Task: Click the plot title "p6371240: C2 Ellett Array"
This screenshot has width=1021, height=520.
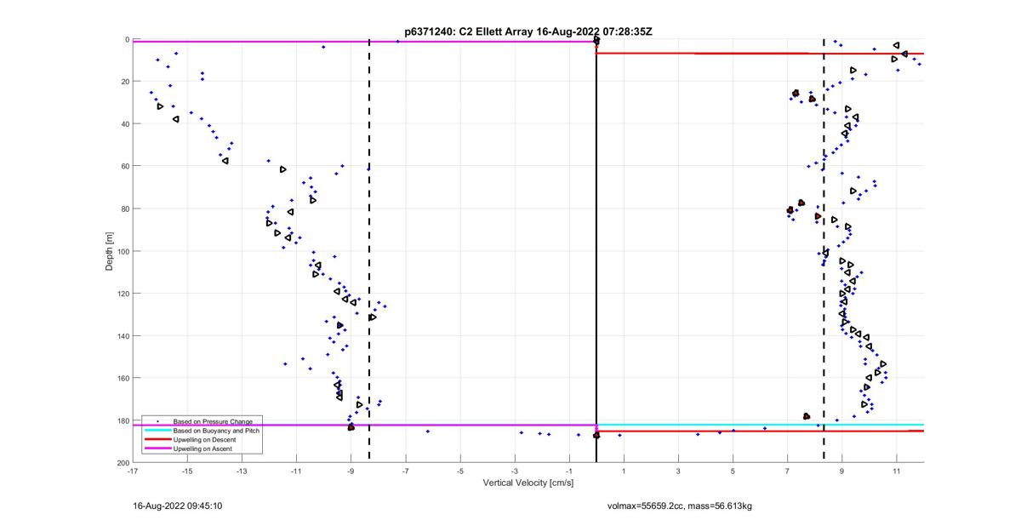Action: click(x=469, y=31)
